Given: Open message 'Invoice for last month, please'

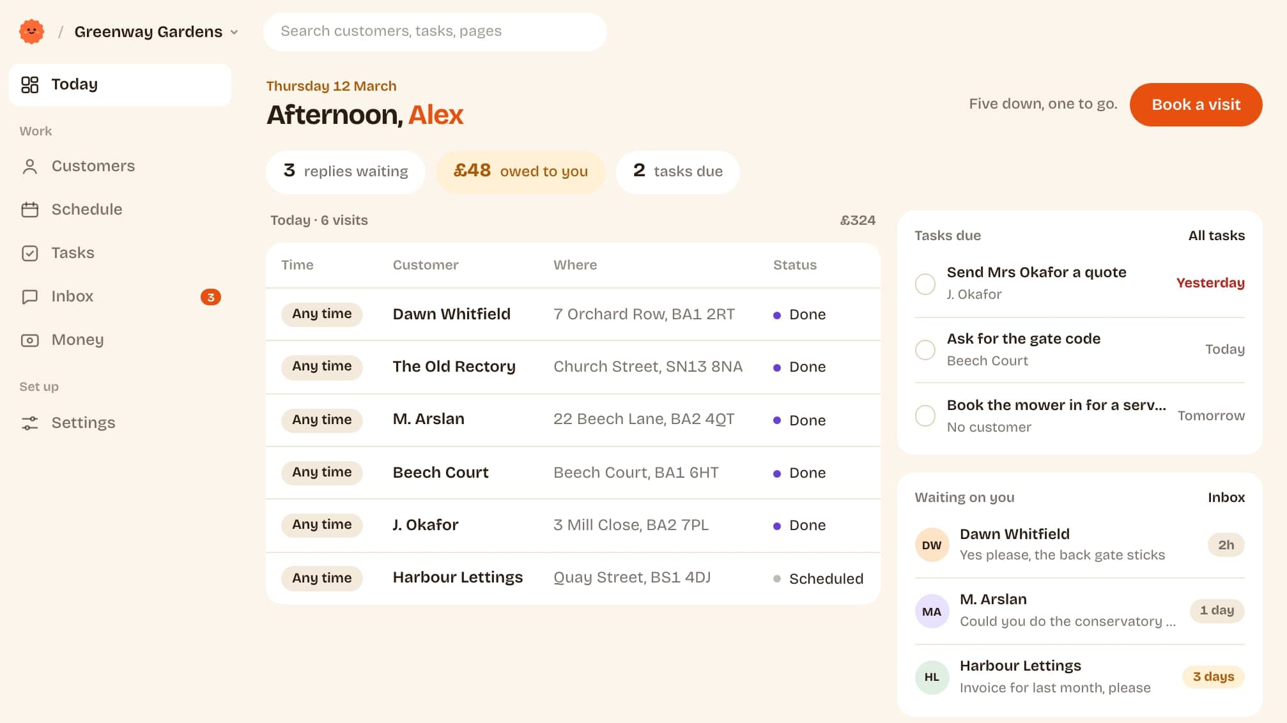Looking at the screenshot, I should point(1054,688).
